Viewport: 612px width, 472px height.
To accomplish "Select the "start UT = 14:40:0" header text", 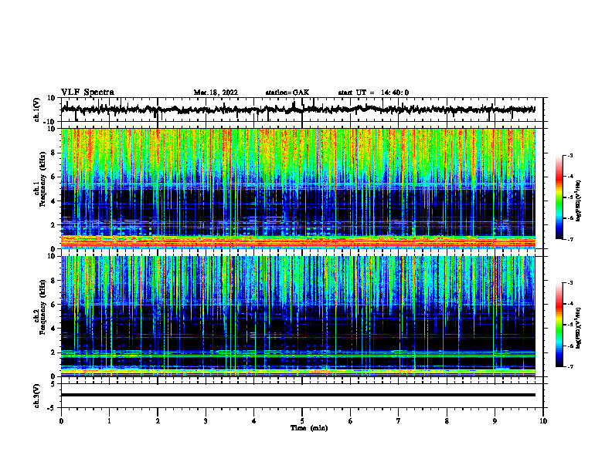I will [373, 93].
